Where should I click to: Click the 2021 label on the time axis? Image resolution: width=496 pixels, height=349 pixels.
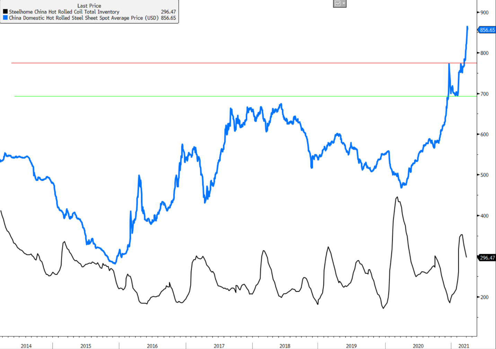coord(463,346)
